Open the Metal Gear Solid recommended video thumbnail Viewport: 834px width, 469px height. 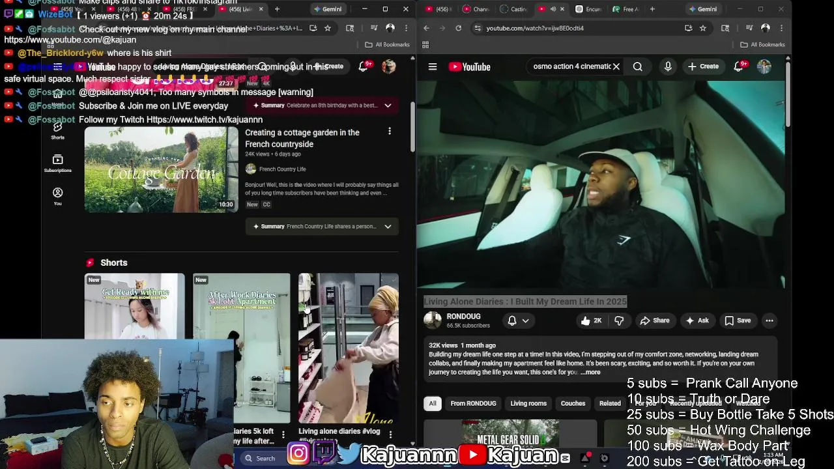[x=510, y=433]
